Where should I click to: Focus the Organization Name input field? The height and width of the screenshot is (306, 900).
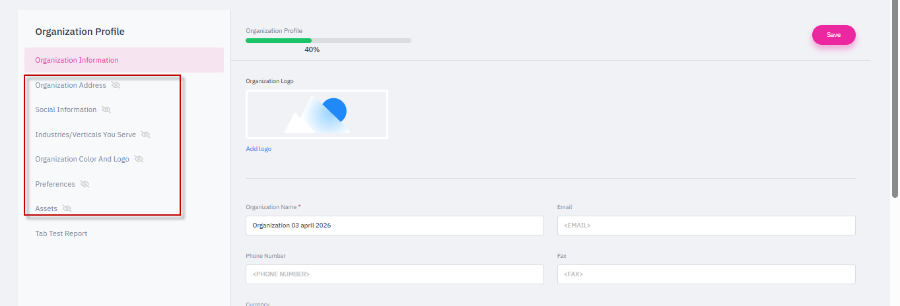tap(394, 226)
